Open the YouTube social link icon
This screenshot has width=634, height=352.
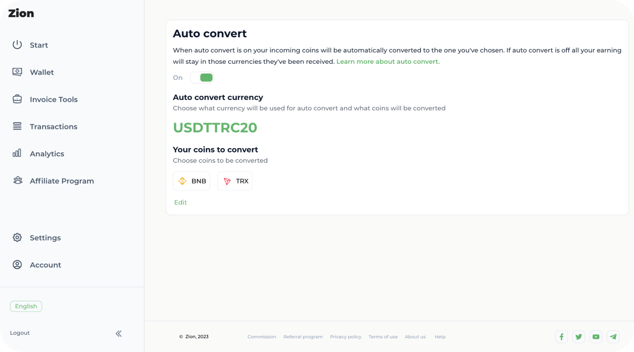pos(596,337)
